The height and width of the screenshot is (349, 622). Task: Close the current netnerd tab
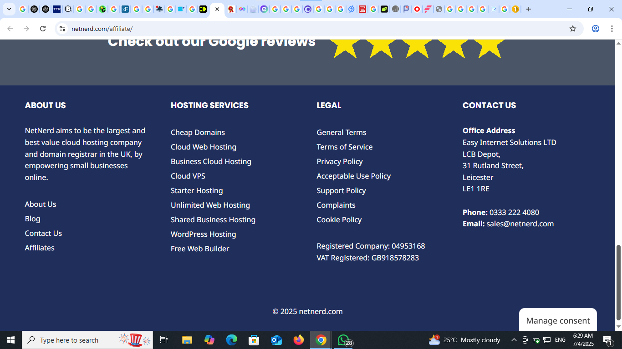click(x=217, y=9)
